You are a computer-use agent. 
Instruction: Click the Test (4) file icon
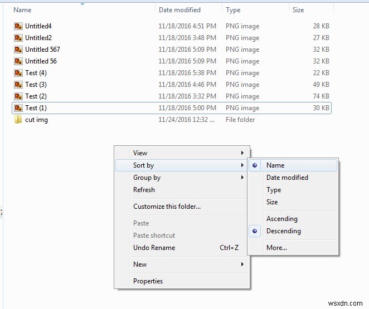tap(18, 73)
